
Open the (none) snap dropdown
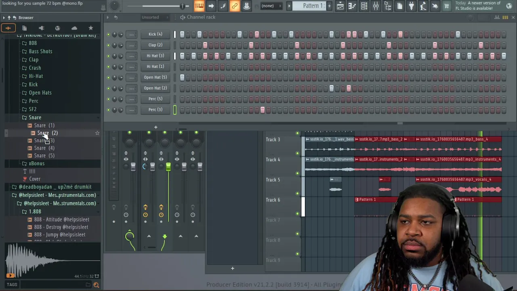pyautogui.click(x=271, y=6)
